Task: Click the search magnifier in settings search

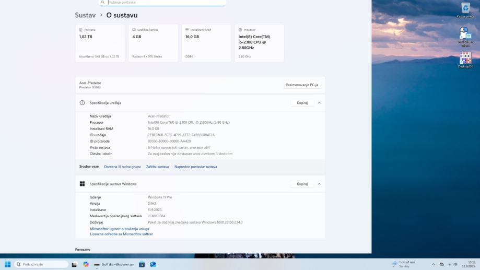Action: pos(103,3)
